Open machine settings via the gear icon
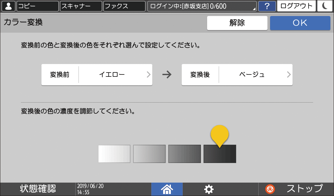The width and height of the screenshot is (334, 196). click(x=208, y=189)
